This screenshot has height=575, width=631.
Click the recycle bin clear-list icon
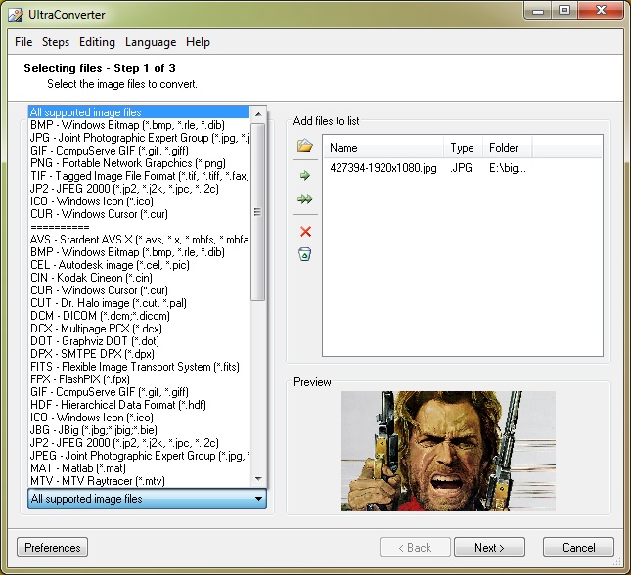click(305, 255)
